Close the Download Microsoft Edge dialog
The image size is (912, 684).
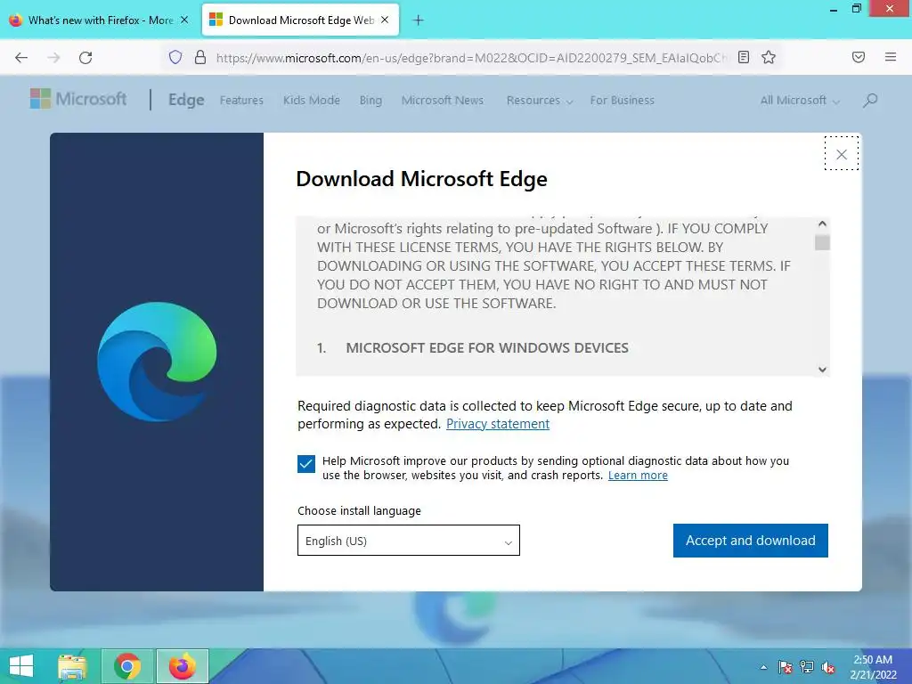tap(842, 154)
